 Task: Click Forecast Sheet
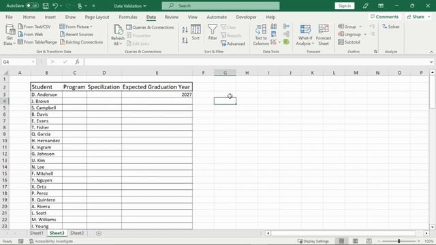pos(324,35)
